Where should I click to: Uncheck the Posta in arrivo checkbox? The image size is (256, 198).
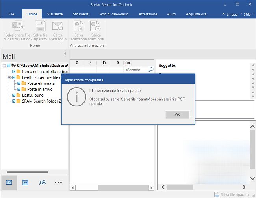point(19,89)
